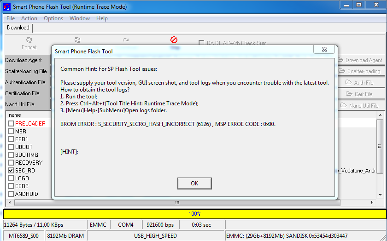Viewport: 387px width, 241px height.
Task: Click the [HINT]: label in dialog
Action: click(70, 152)
